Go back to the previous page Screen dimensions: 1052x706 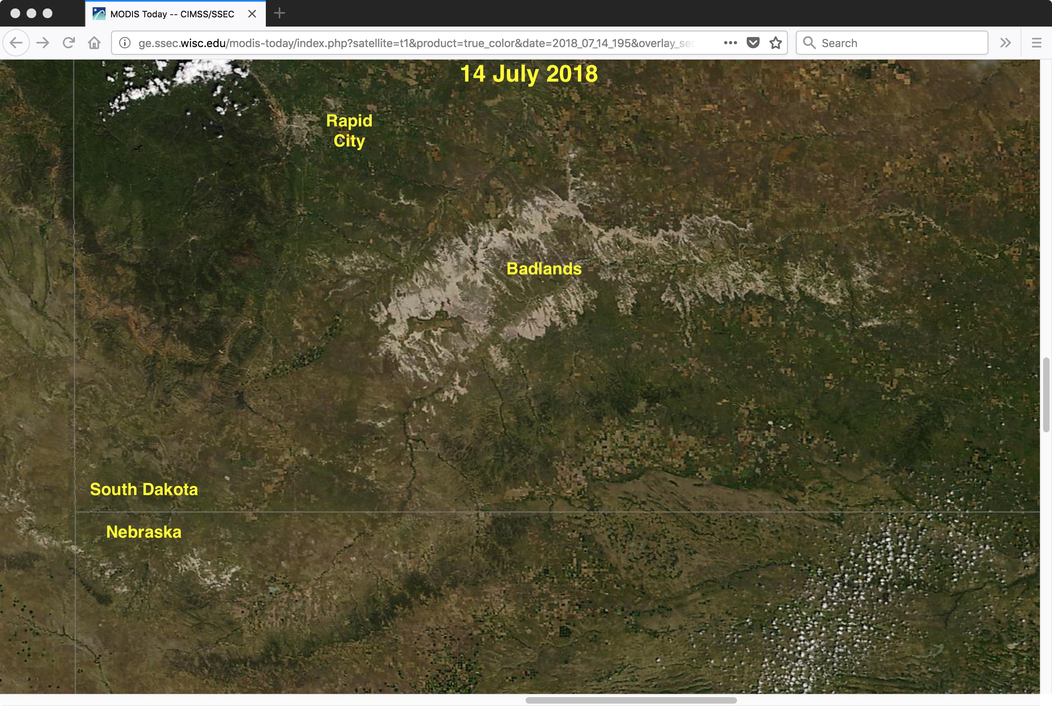click(x=16, y=43)
